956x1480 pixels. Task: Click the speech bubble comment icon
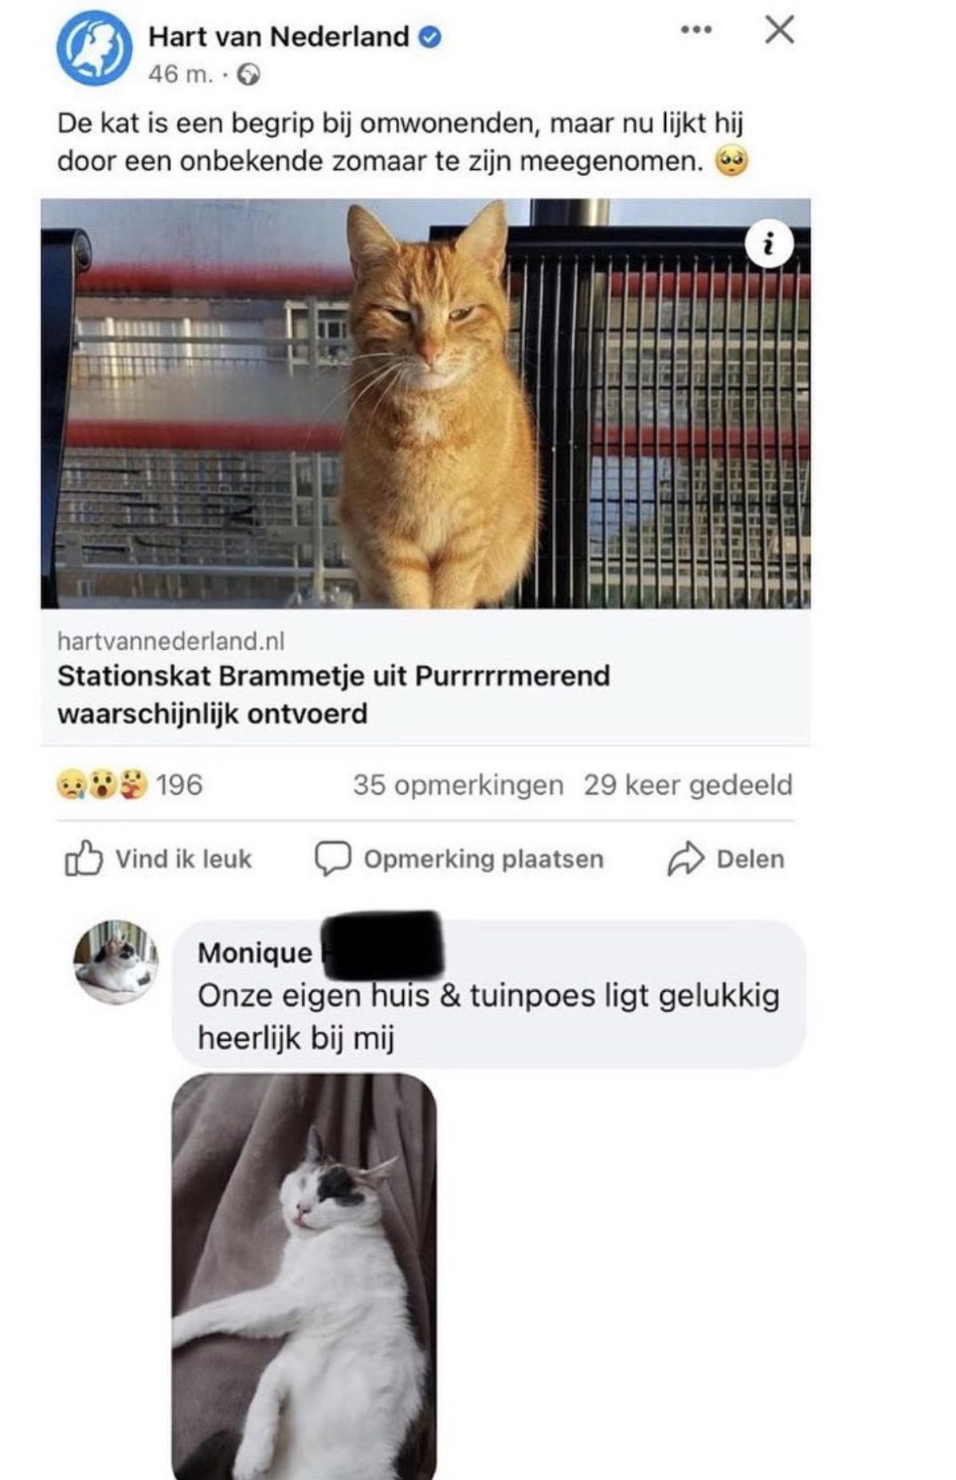(x=333, y=859)
